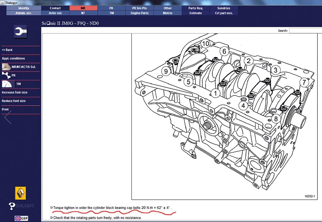322x222 pixels.
Task: Click the Renault diamond logo
Action: (21, 193)
